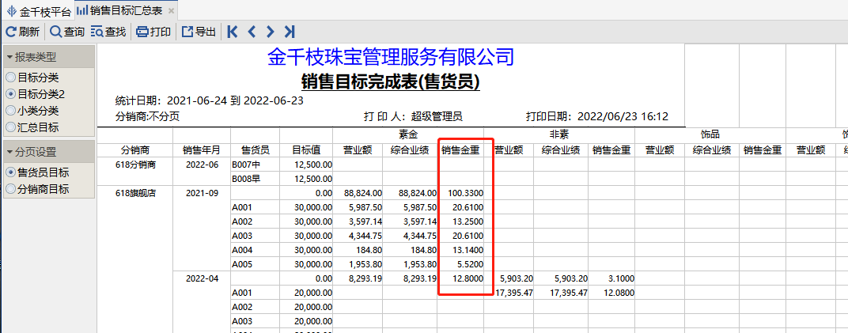The width and height of the screenshot is (848, 333).
Task: Jump to the first page arrow
Action: (x=233, y=32)
